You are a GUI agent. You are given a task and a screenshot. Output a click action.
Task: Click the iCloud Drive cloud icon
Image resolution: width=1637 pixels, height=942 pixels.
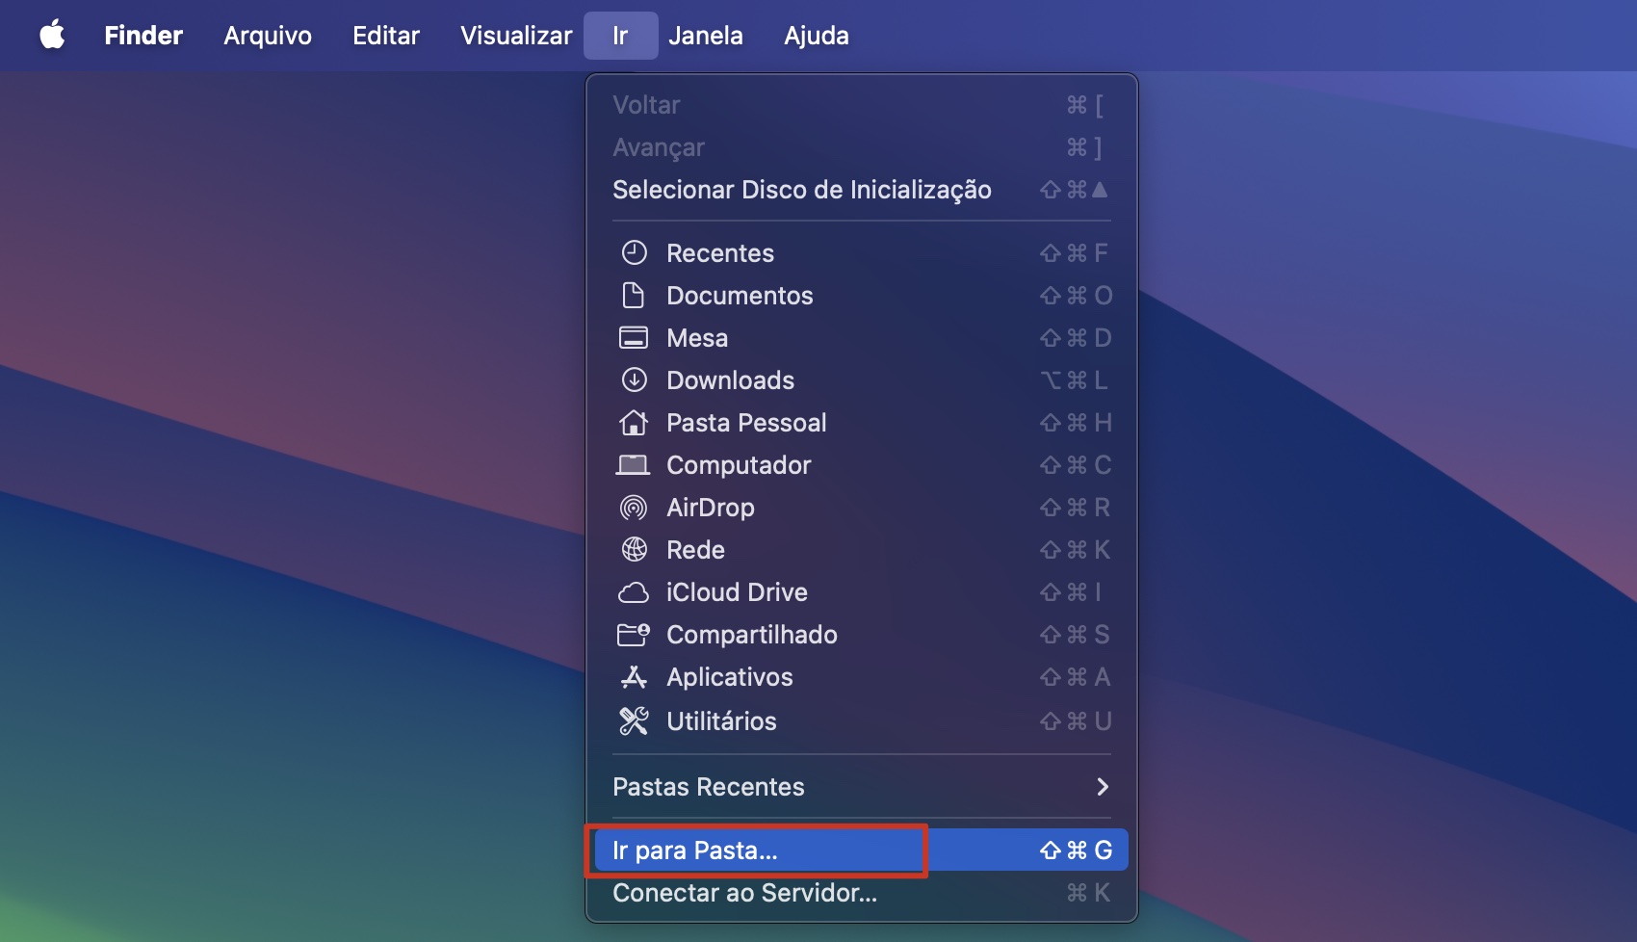point(635,591)
